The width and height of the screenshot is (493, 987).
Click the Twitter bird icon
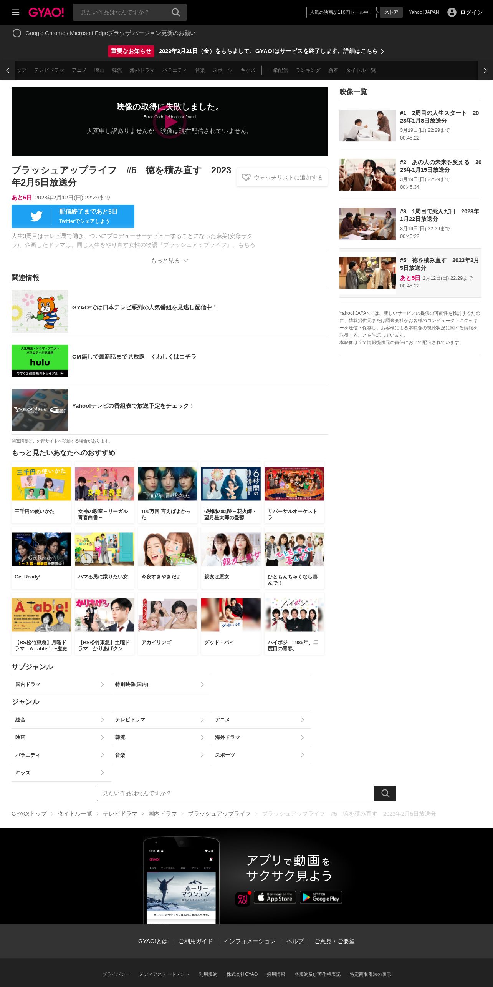coord(36,216)
